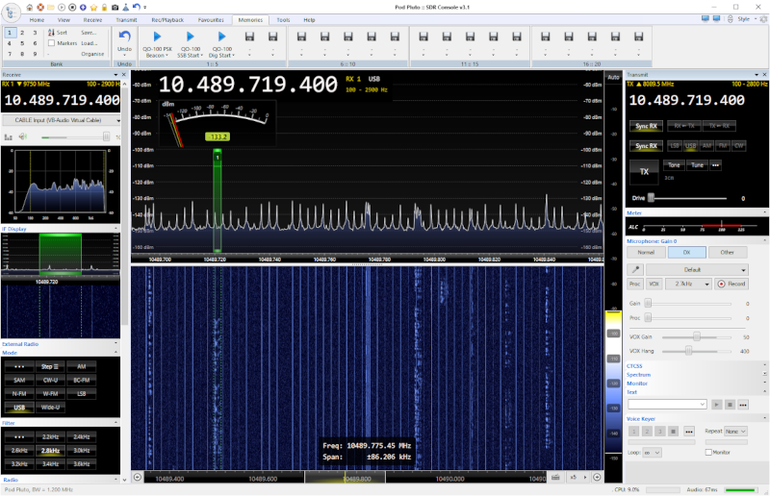Open the Loop dropdown in Voice Keyer
Screen dimensions: 770x496
(653, 453)
